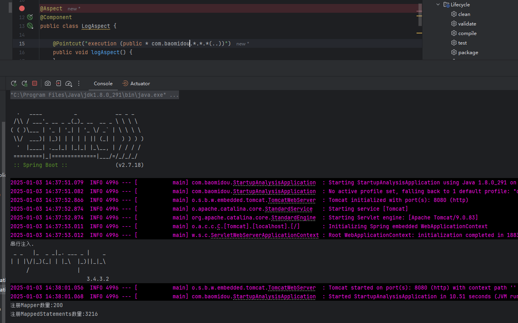This screenshot has height=323, width=518.
Task: Click the gutter icon on line 13
Action: (x=30, y=26)
